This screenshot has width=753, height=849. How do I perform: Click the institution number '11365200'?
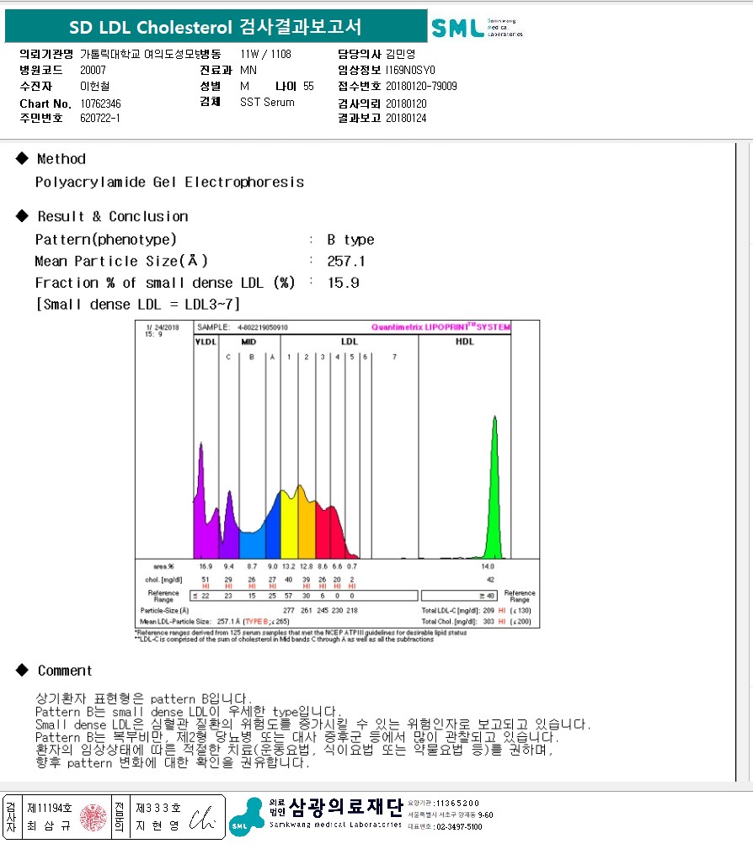click(x=457, y=803)
